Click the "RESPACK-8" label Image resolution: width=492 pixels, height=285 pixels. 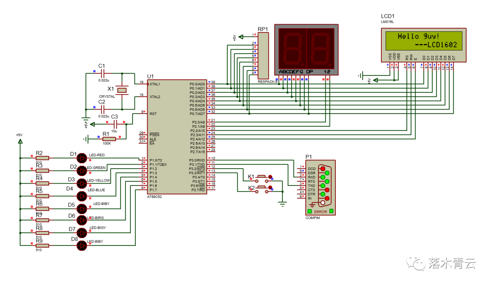268,82
